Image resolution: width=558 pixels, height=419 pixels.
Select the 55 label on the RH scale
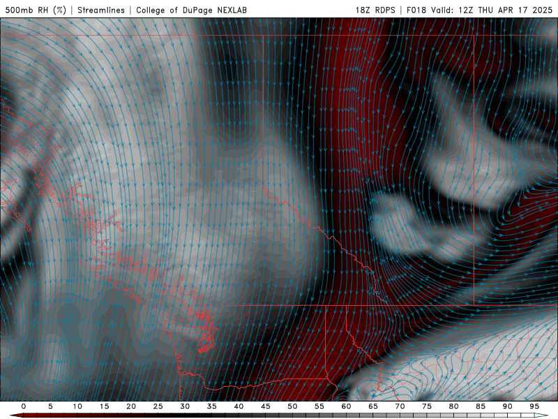(x=319, y=406)
